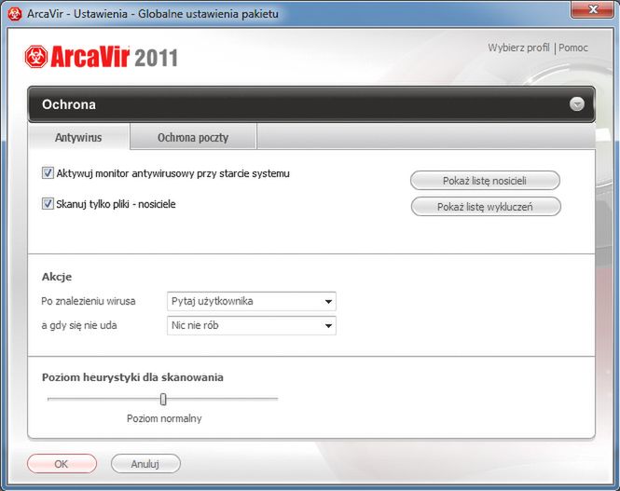Click the heuristics level slider handle
The width and height of the screenshot is (620, 491).
pos(163,400)
